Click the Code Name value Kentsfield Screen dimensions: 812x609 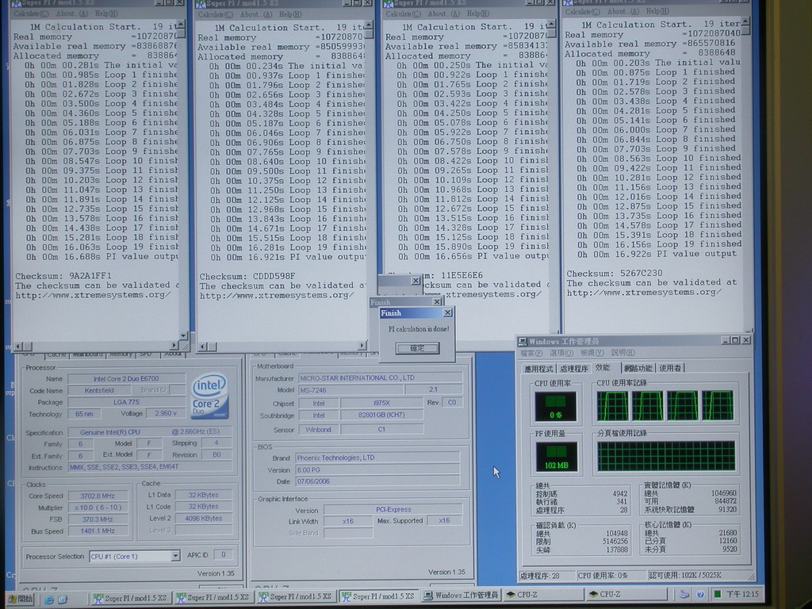point(99,390)
